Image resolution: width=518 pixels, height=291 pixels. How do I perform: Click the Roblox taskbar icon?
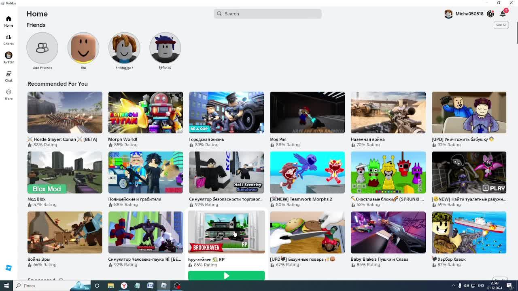click(x=163, y=286)
